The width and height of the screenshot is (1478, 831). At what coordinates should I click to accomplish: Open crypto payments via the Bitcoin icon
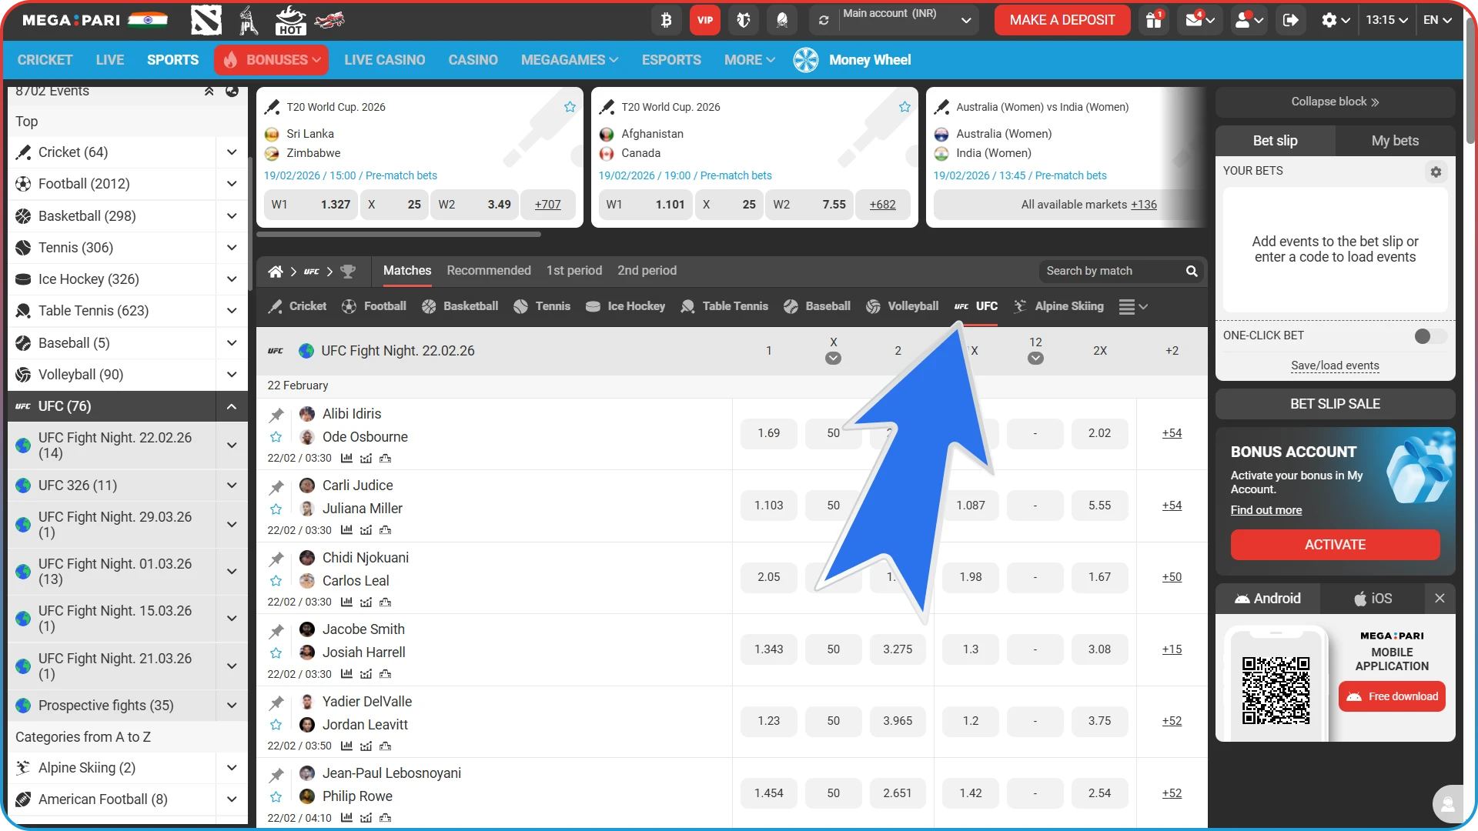667,20
